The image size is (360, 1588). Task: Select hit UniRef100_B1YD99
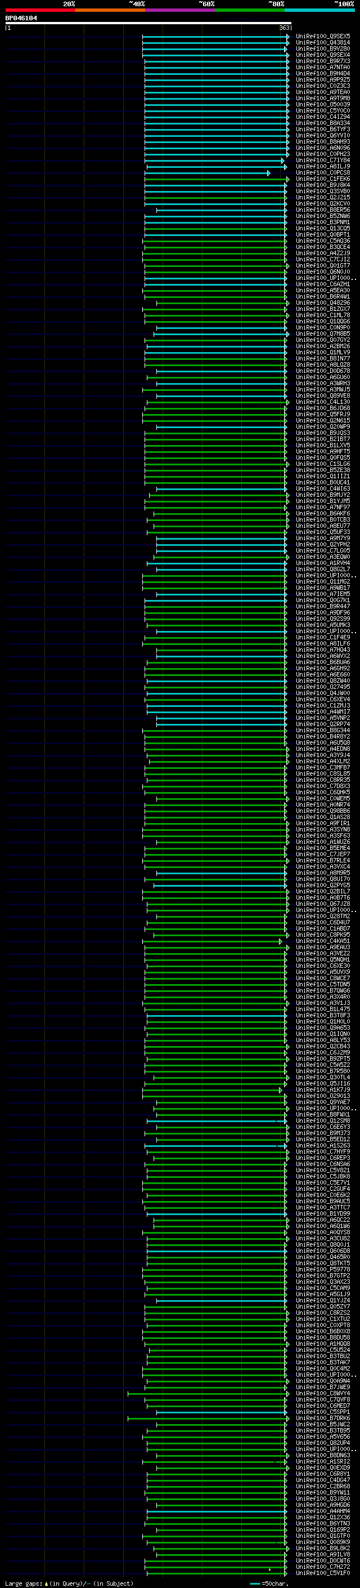coord(322,1214)
